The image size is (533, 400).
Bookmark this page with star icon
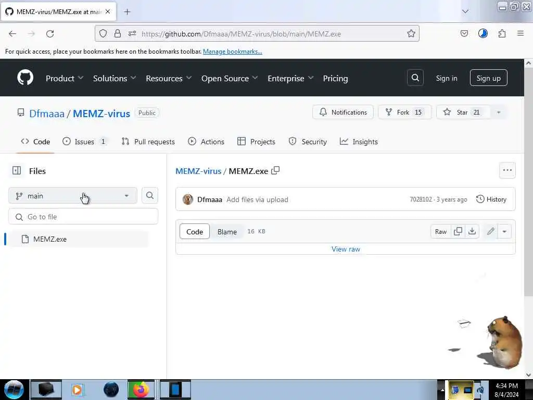click(411, 33)
